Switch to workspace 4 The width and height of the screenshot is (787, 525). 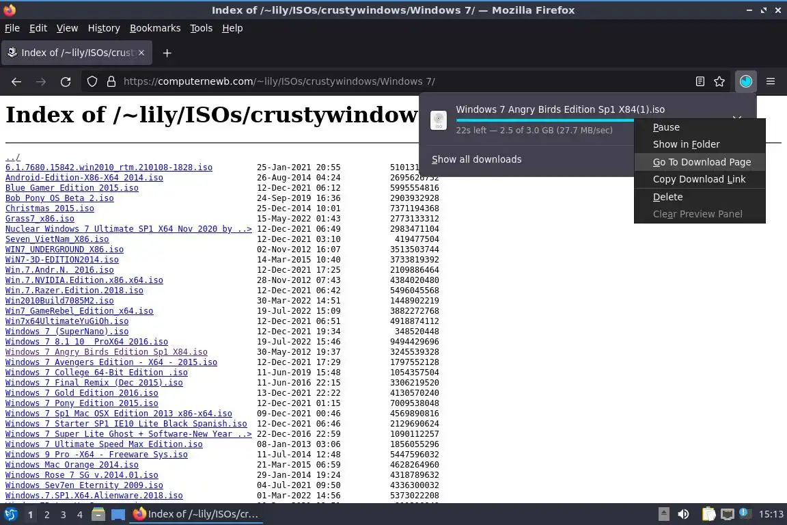pos(79,515)
